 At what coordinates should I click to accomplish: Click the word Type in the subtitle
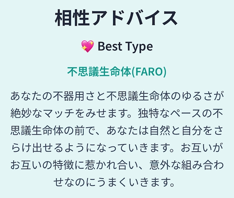[138, 46]
